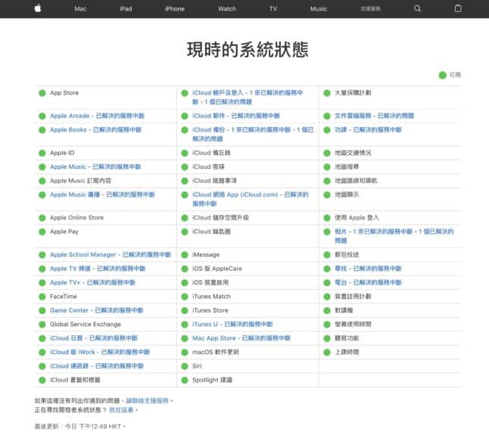489x439 pixels.
Task: Open the search magnifier icon
Action: (418, 9)
